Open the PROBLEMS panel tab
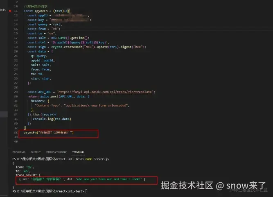273x197 pixels. point(19,152)
